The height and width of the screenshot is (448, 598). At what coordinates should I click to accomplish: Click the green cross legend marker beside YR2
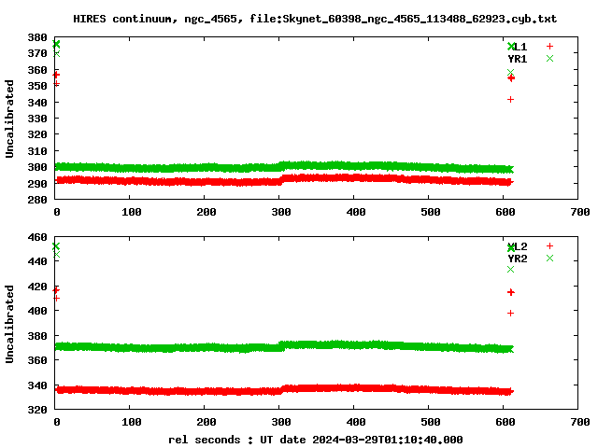click(x=549, y=259)
